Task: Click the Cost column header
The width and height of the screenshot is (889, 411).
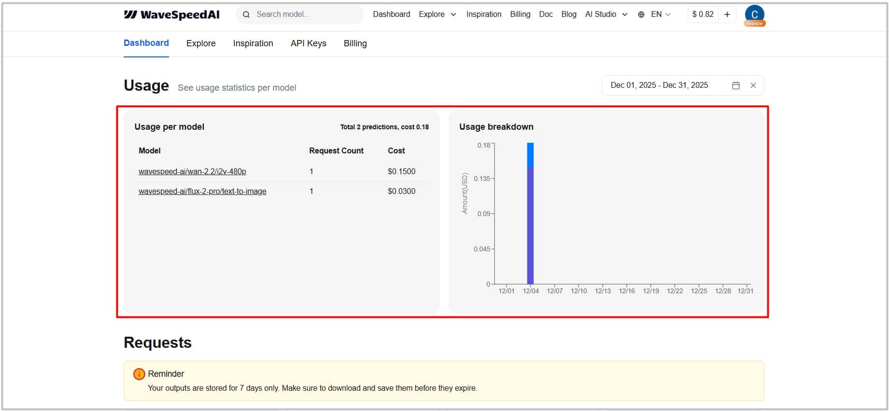Action: (x=396, y=151)
